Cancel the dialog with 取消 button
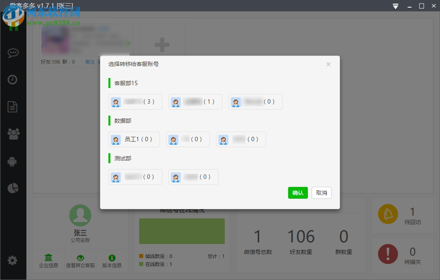The image size is (440, 280). coord(321,193)
